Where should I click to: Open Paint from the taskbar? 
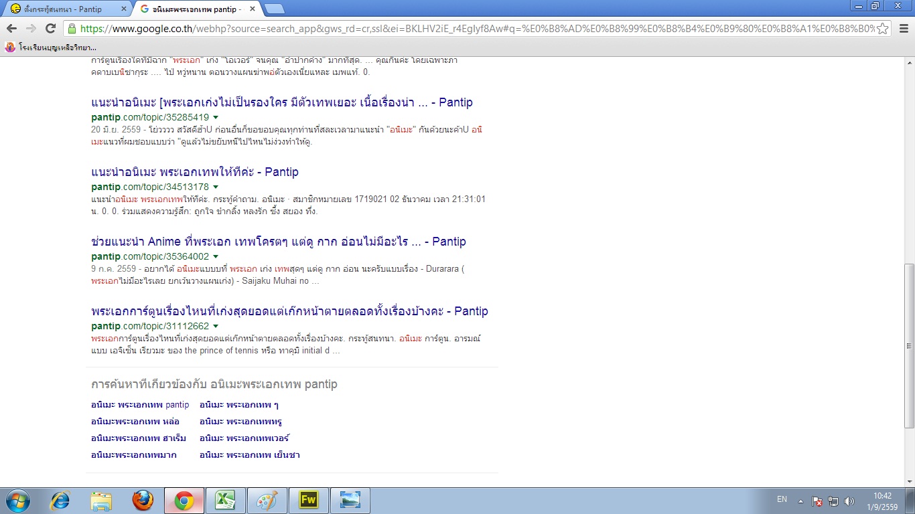click(x=267, y=501)
